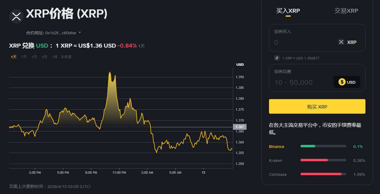The image size is (380, 194).
Task: Click the 11:00 PM time axis label
Action: (119, 172)
